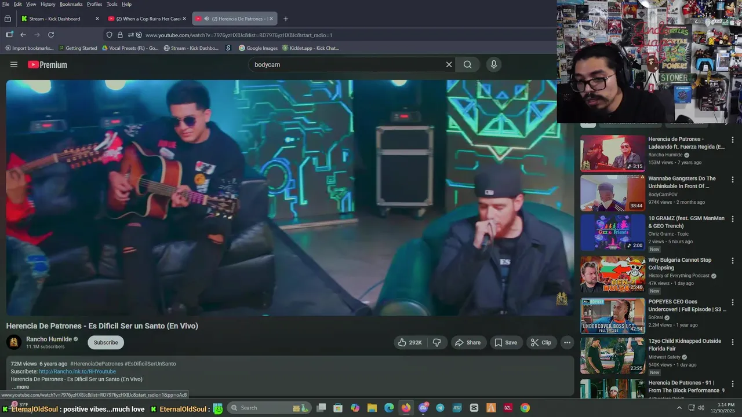Open options menu for Ladeando video
The image size is (742, 417).
click(x=733, y=140)
